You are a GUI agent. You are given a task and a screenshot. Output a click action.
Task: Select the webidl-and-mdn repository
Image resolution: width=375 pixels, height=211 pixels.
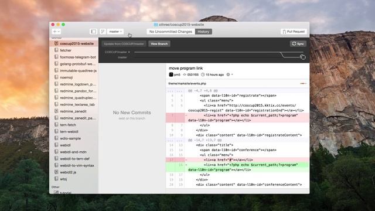tap(74, 152)
